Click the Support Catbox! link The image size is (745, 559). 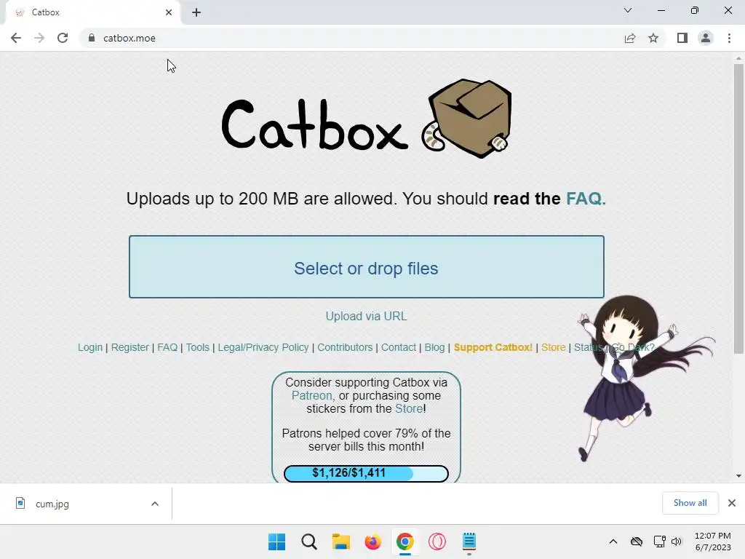pyautogui.click(x=493, y=347)
